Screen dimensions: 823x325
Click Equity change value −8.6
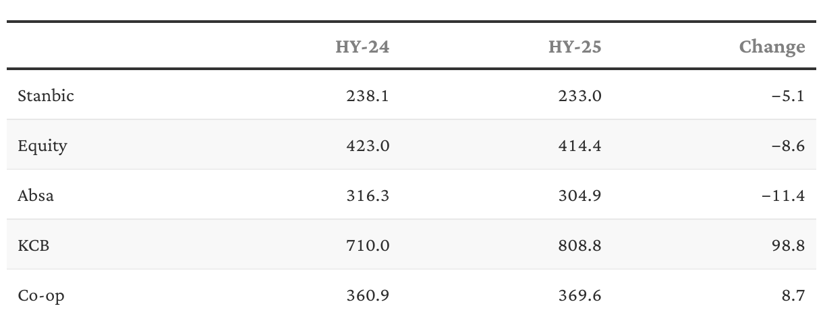click(788, 146)
